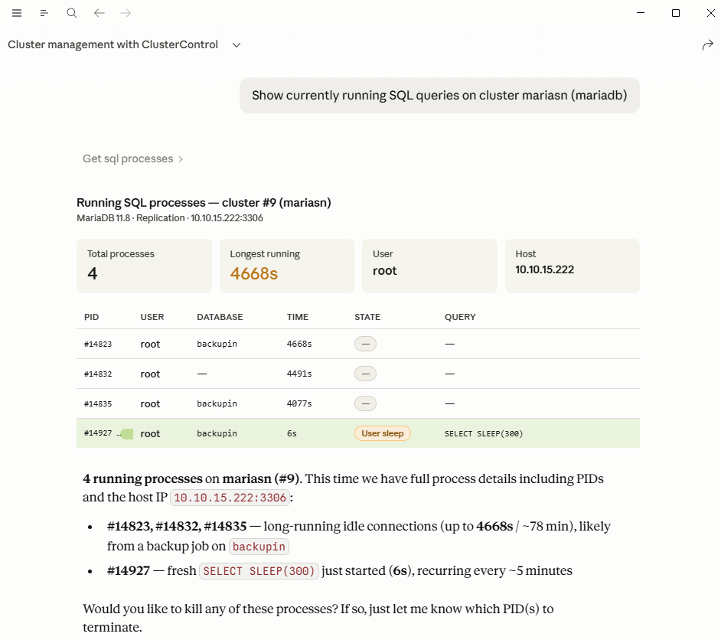Click the user message about running SQL queries
The height and width of the screenshot is (640, 721).
(439, 95)
